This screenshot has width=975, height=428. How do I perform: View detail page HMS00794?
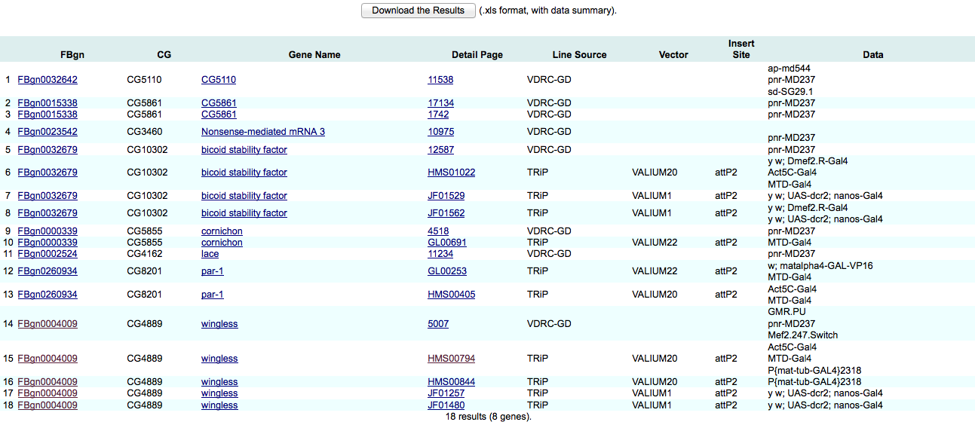[x=452, y=359]
